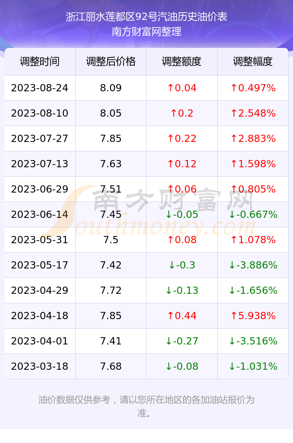Click the ↓-0.08 adjustment value

(x=182, y=367)
